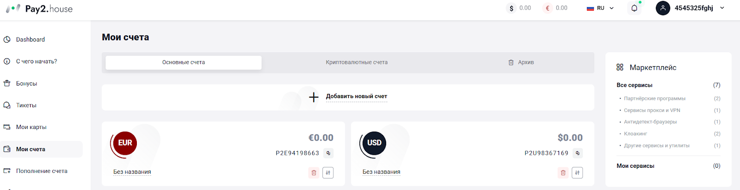
Task: Copy the EUR account number P2E94198663
Action: click(328, 153)
